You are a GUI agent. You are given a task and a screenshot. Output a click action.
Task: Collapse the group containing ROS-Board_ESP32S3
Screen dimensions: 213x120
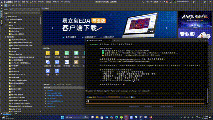click(6, 25)
